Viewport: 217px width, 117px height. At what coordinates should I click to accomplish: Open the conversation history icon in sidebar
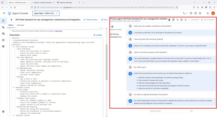3,34
